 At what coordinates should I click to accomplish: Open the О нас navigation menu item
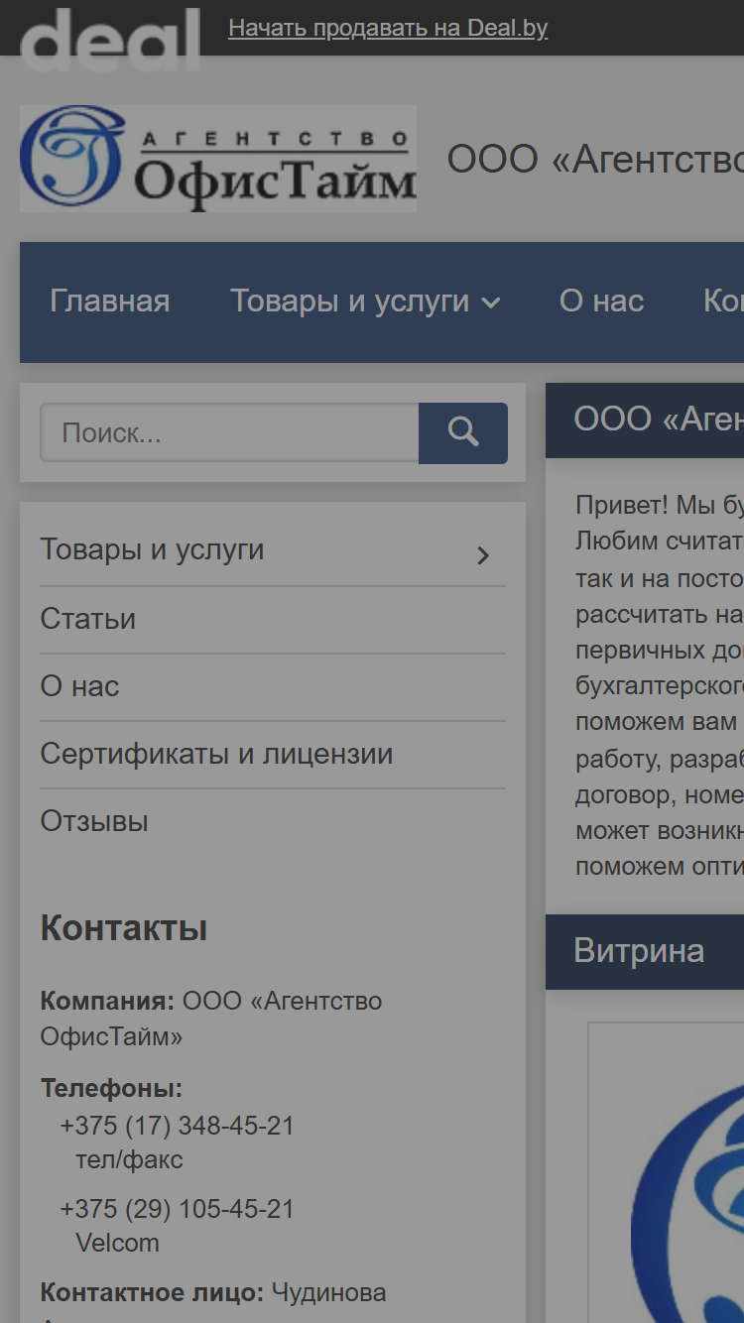coord(602,301)
